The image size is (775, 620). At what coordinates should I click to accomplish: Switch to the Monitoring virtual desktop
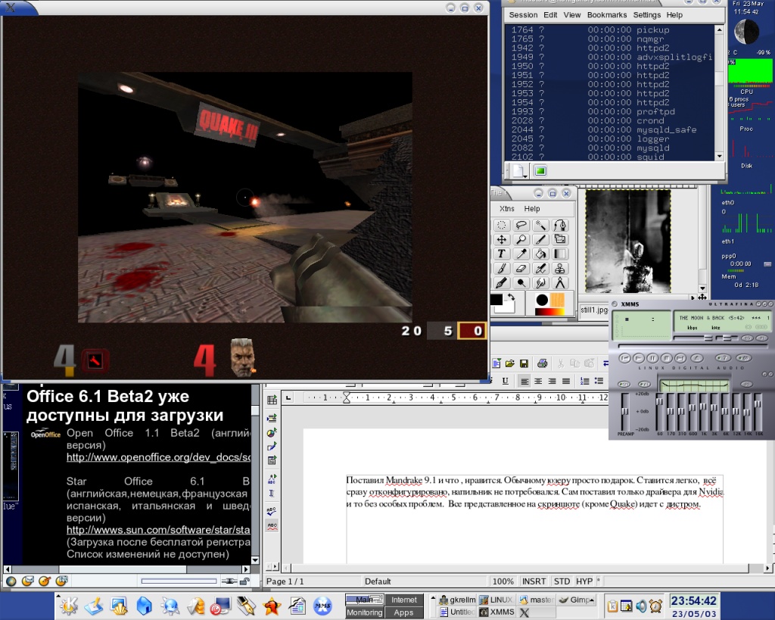(x=365, y=612)
